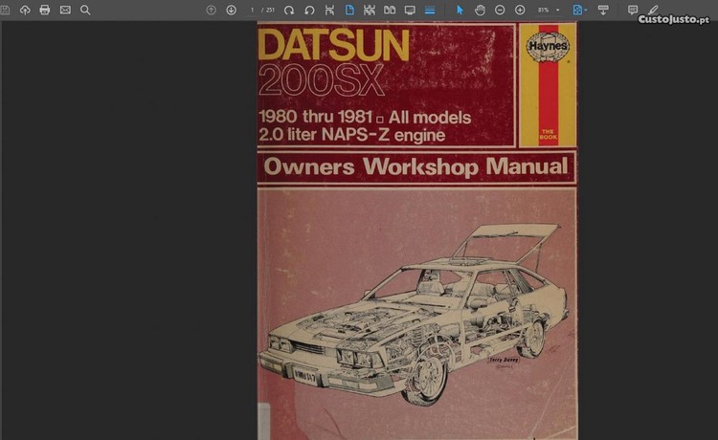This screenshot has width=718, height=440.
Task: Select the hand pan tool
Action: pyautogui.click(x=480, y=10)
